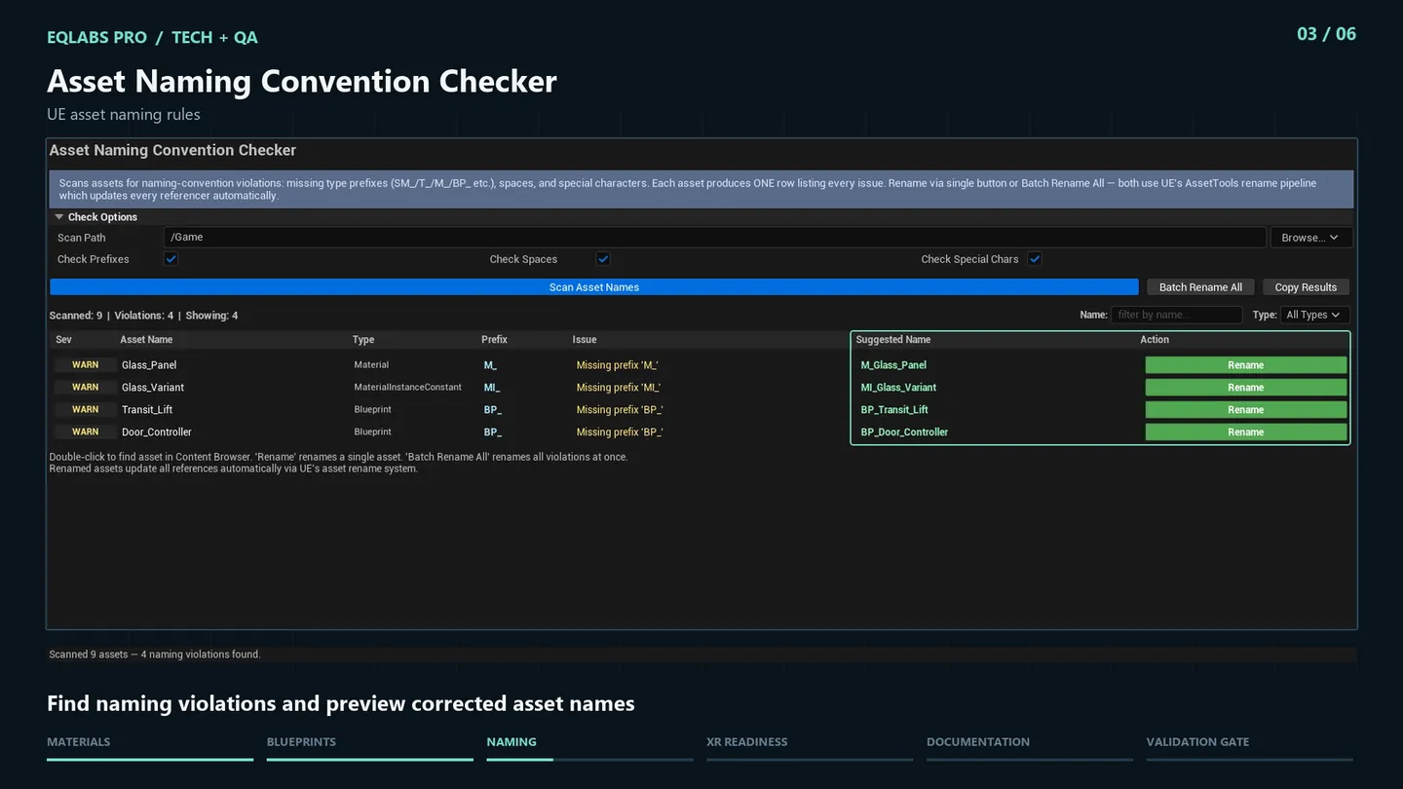Click suggested name BP_Transit_Lift

tap(894, 410)
